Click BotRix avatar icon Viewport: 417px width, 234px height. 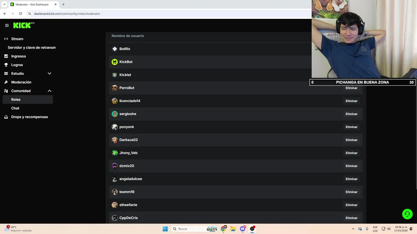(115, 49)
